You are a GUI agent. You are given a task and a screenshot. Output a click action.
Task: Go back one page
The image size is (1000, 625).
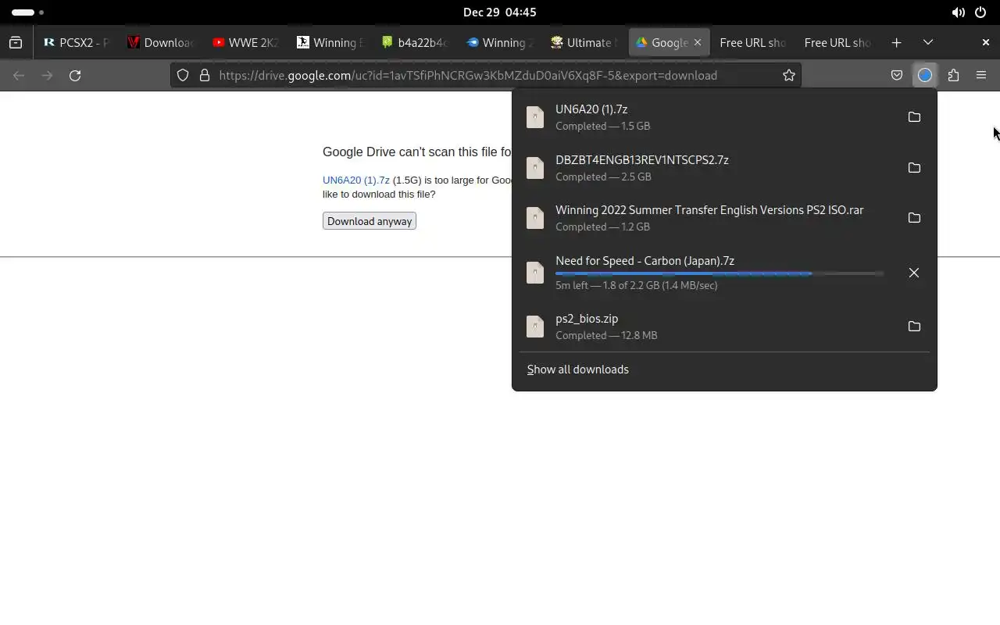(x=19, y=75)
